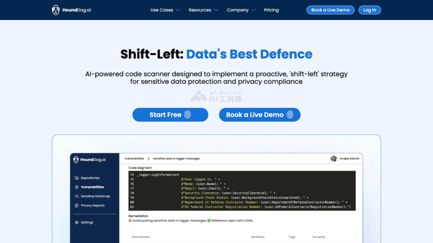Click the Data Element column header
Viewport: 433px width, 243px height.
pyautogui.click(x=141, y=237)
